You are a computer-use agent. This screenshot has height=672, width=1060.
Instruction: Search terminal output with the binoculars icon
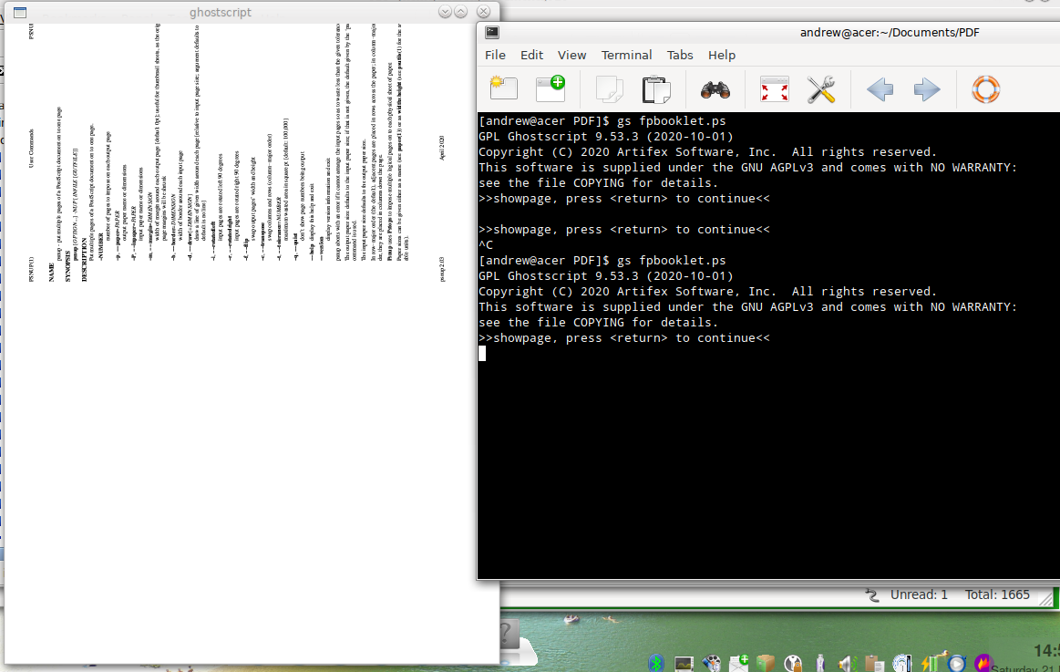715,88
